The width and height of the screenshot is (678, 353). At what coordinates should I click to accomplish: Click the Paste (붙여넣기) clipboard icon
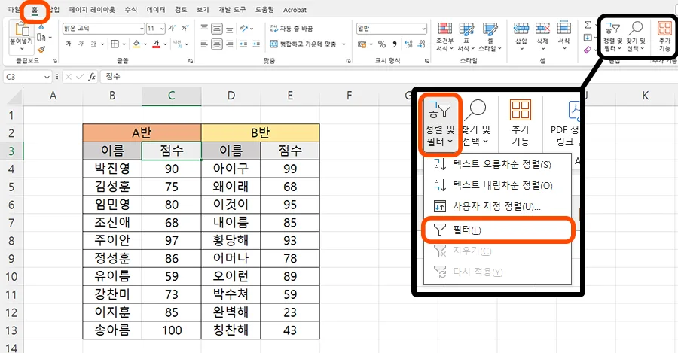22,30
